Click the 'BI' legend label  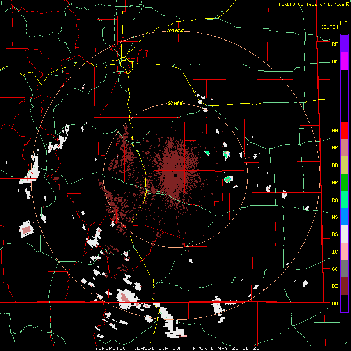(x=335, y=286)
